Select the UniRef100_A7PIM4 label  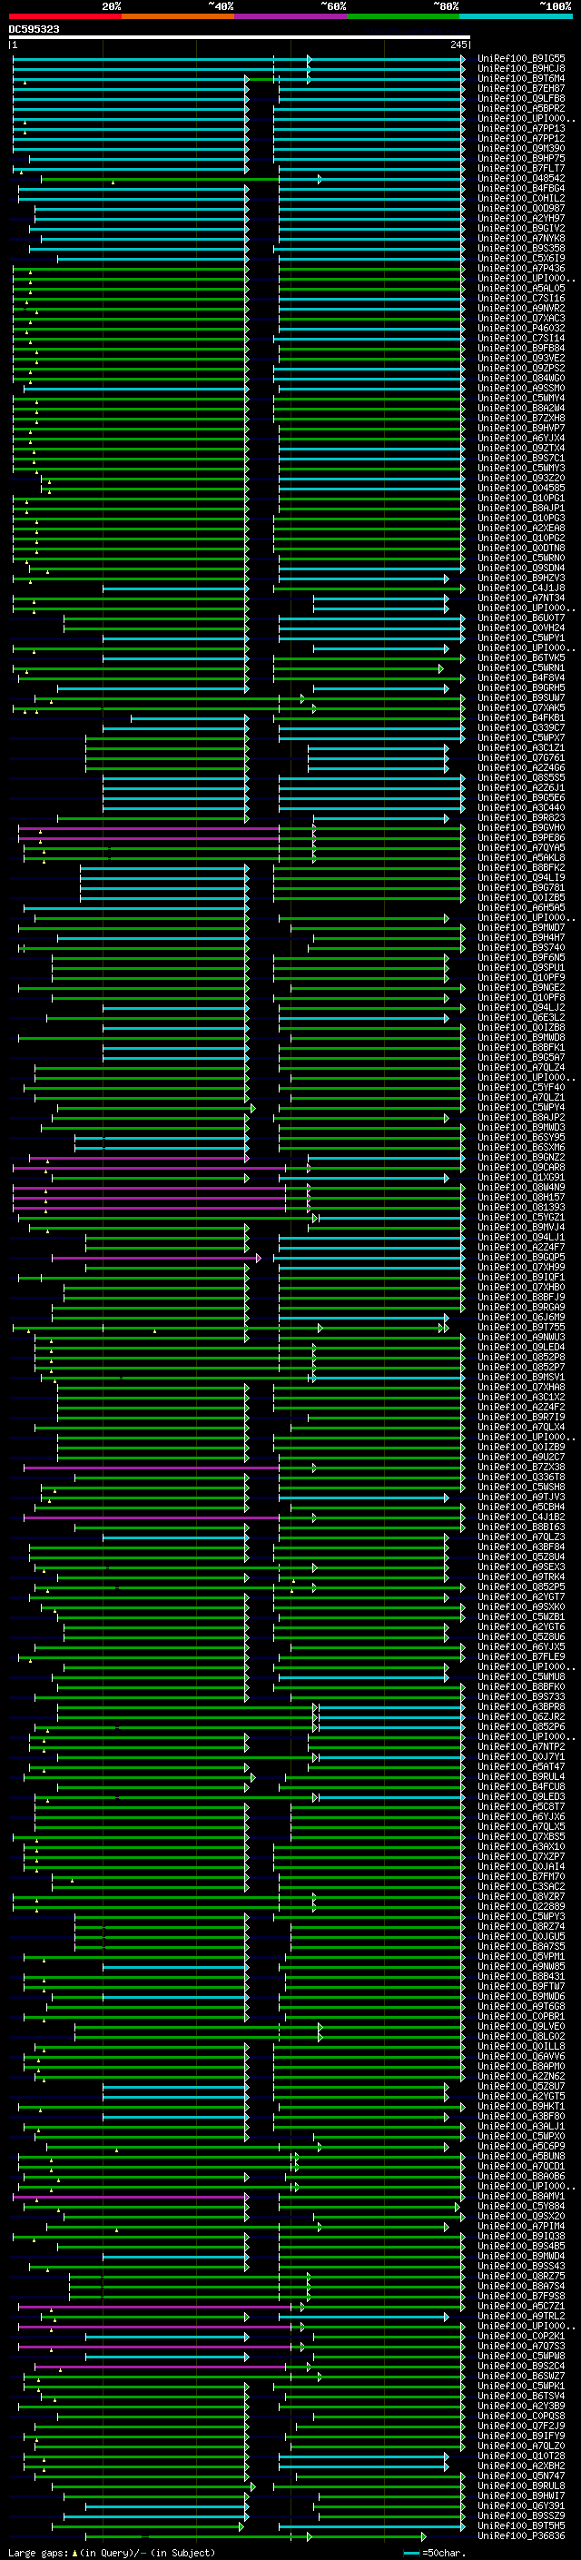[521, 2225]
